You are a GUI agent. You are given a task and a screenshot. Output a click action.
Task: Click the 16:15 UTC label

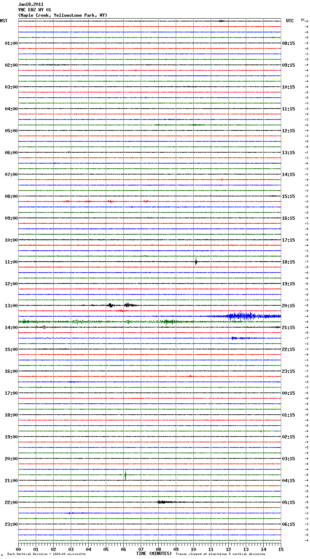coord(288,218)
